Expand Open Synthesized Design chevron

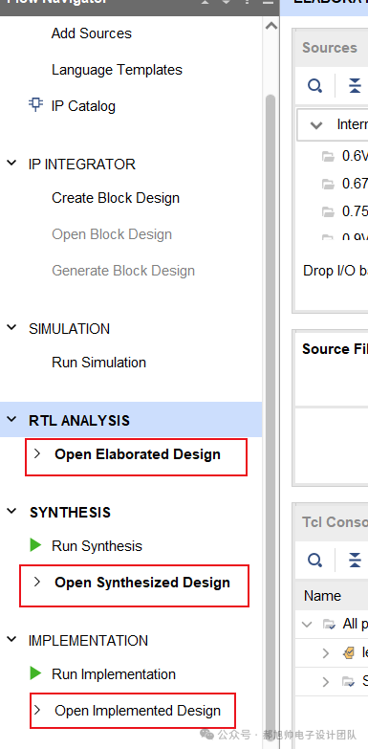coord(37,582)
